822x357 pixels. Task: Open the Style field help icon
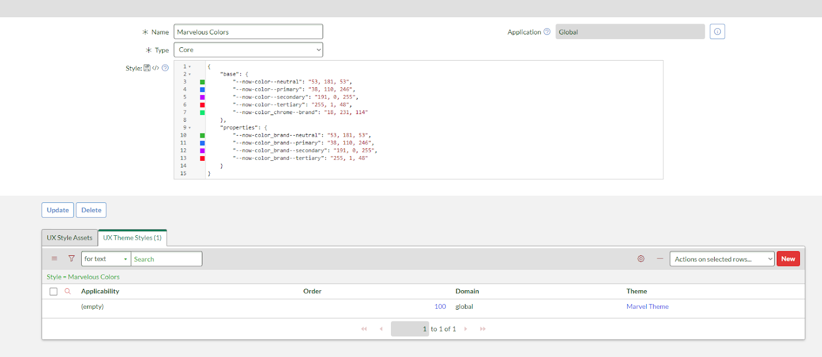165,68
